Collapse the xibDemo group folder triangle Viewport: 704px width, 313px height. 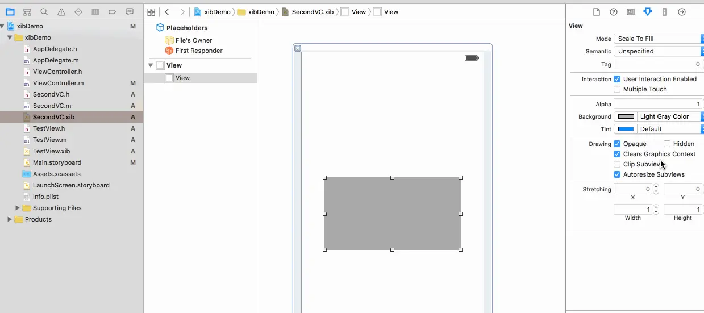coord(10,37)
